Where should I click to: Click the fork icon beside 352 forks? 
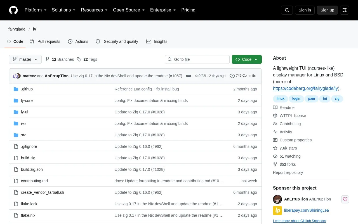[x=275, y=164]
